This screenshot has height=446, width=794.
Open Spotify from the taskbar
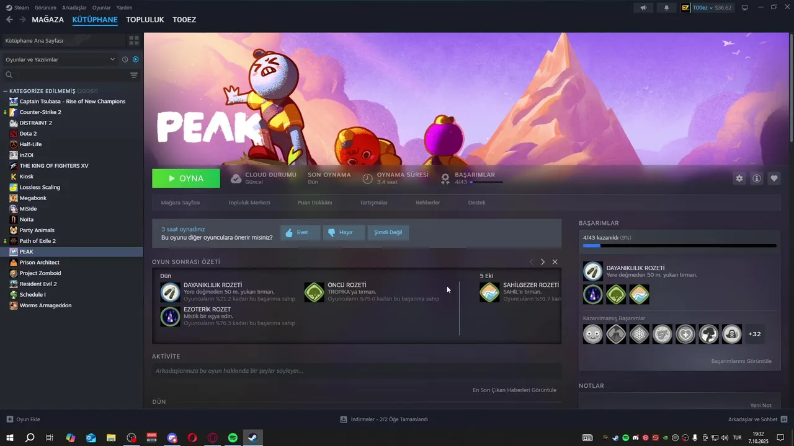click(x=233, y=438)
